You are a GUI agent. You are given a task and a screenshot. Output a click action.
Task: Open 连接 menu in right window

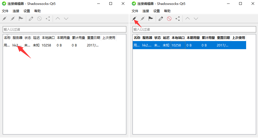(146, 11)
